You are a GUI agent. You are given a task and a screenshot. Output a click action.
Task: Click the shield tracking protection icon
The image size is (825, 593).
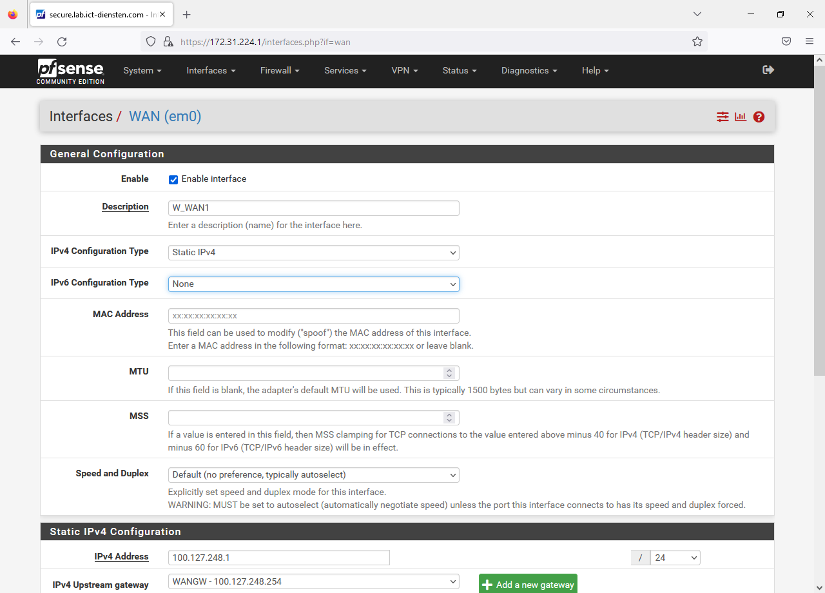(151, 41)
